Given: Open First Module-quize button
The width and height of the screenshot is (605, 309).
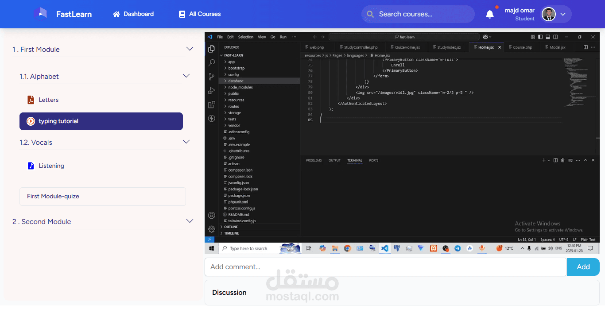Looking at the screenshot, I should [103, 196].
